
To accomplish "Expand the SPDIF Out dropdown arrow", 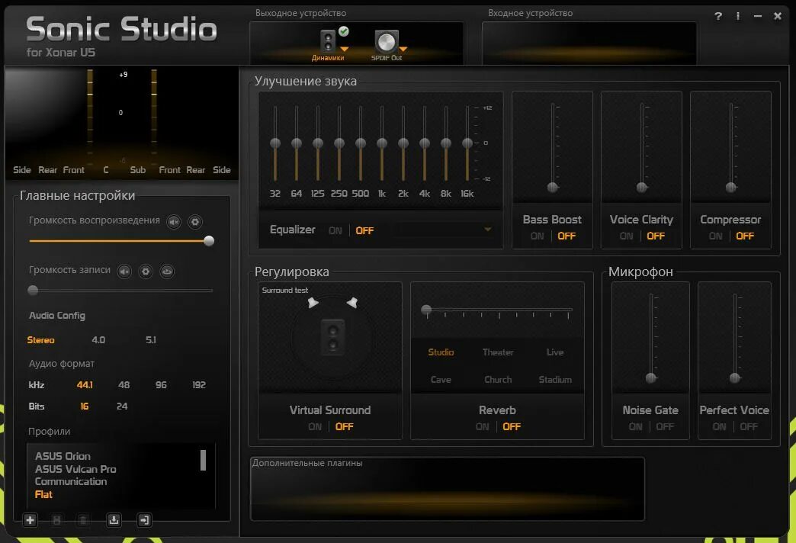I will [403, 50].
